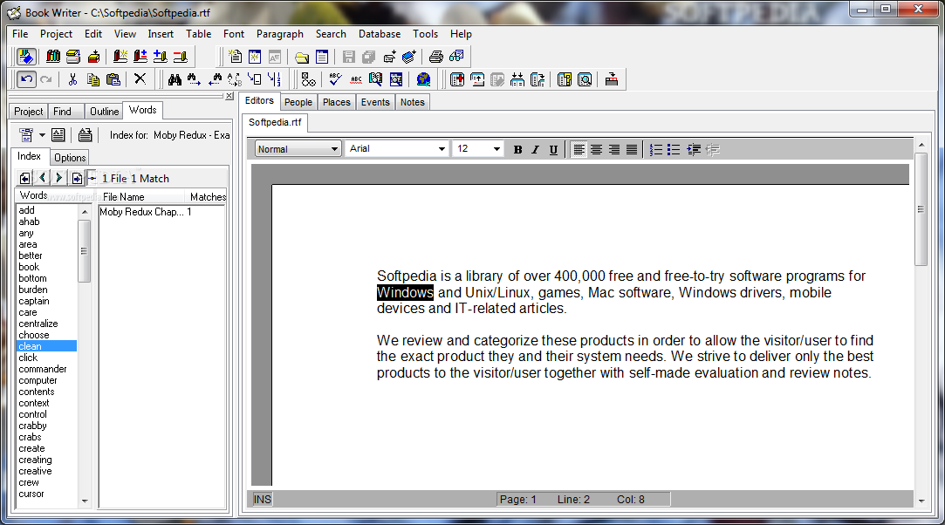945x525 pixels.
Task: Set align left paragraph
Action: (579, 149)
